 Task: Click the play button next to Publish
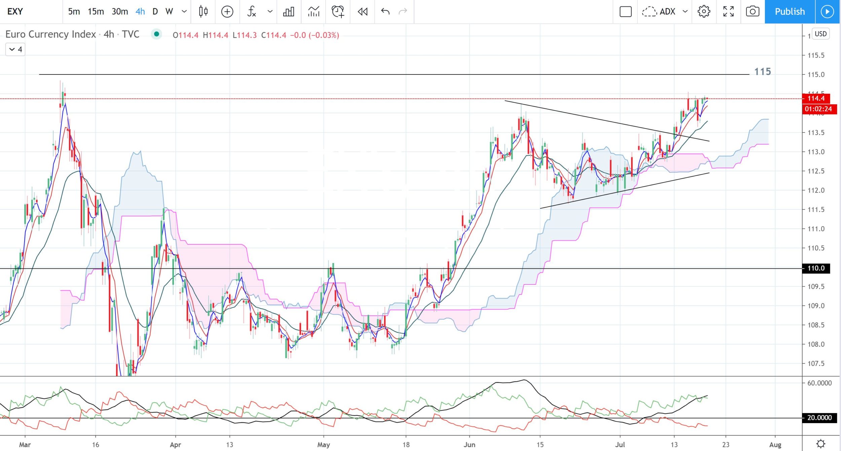click(x=827, y=12)
